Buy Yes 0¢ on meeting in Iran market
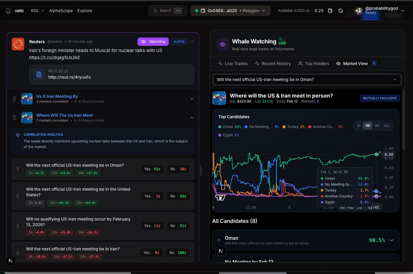 pyautogui.click(x=151, y=253)
